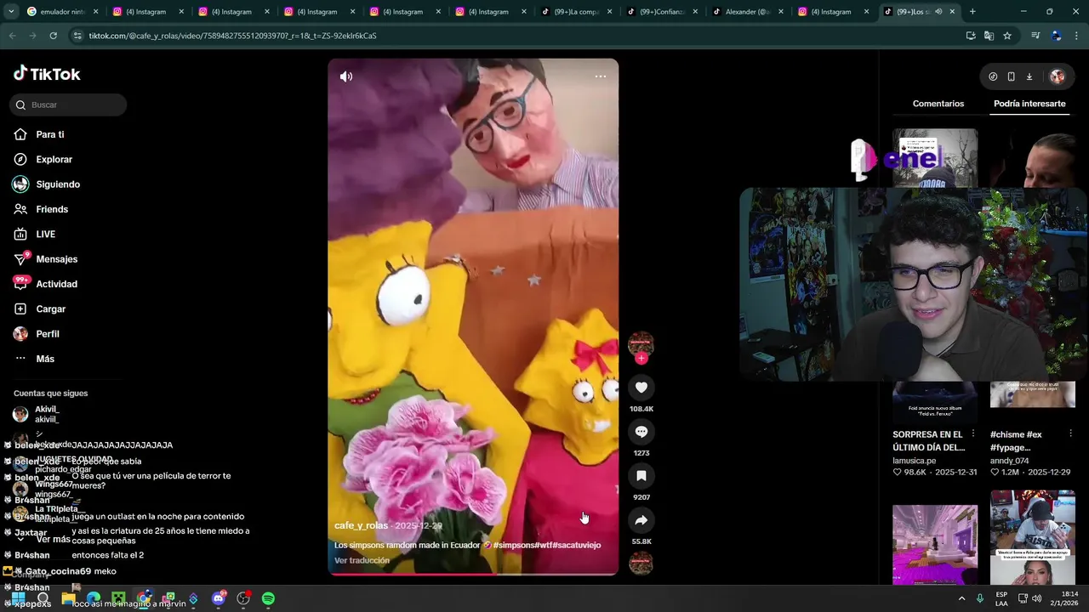Screen dimensions: 1089x612
Task: Mute the video with speaker icon
Action: [346, 76]
